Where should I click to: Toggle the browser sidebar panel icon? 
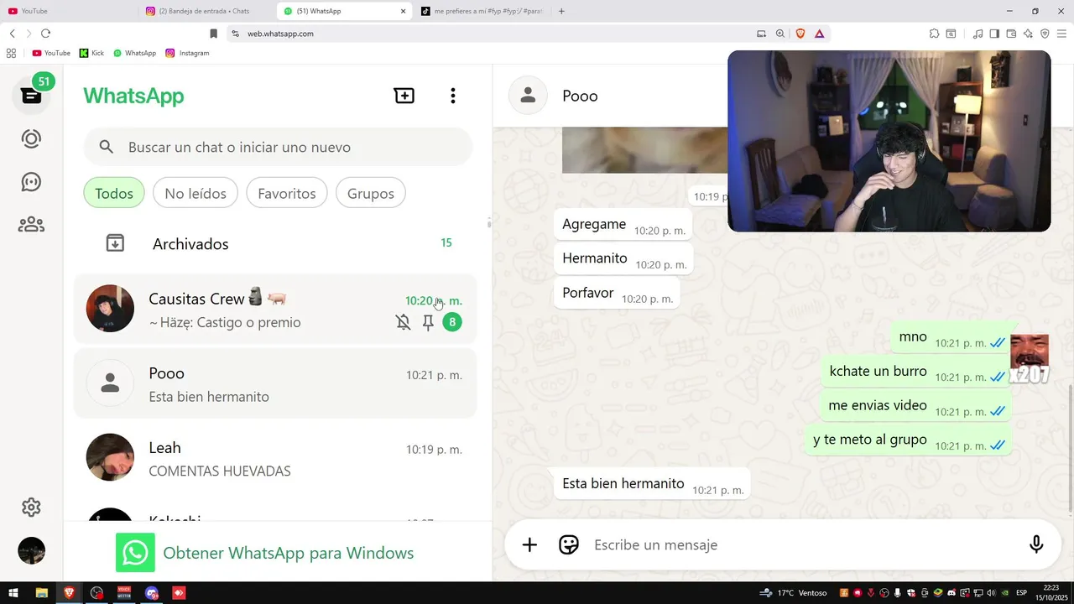[x=994, y=34]
